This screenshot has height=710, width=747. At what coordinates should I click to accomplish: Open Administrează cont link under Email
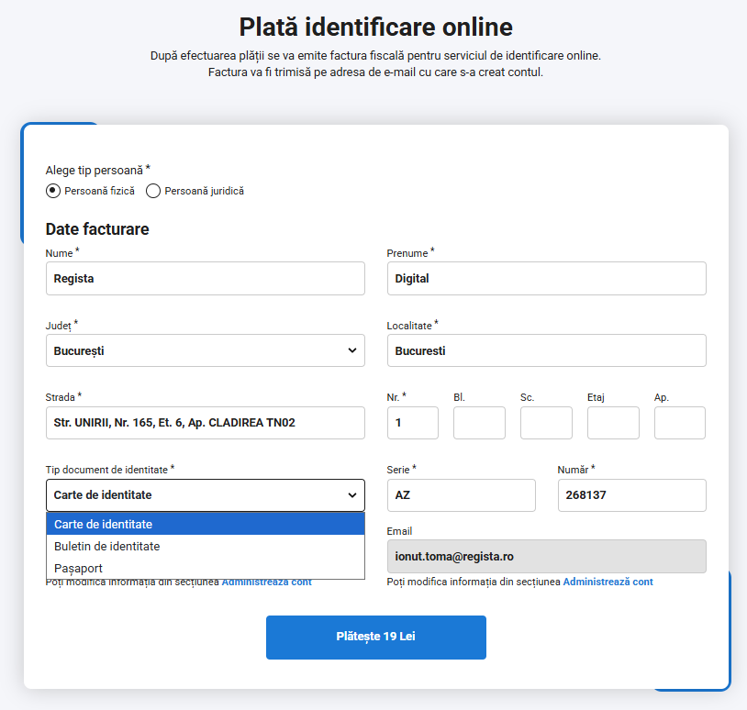tap(608, 582)
